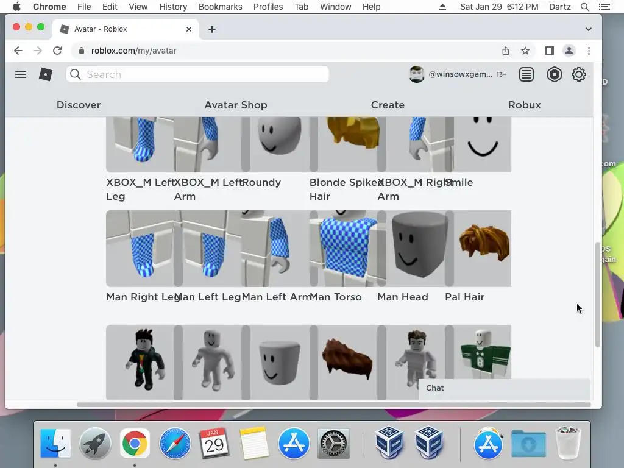Click the @winsowxgam username link
The width and height of the screenshot is (624, 468).
click(x=461, y=74)
